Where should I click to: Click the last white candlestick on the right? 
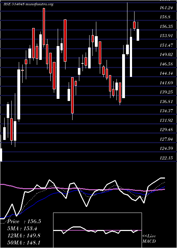[138, 35]
